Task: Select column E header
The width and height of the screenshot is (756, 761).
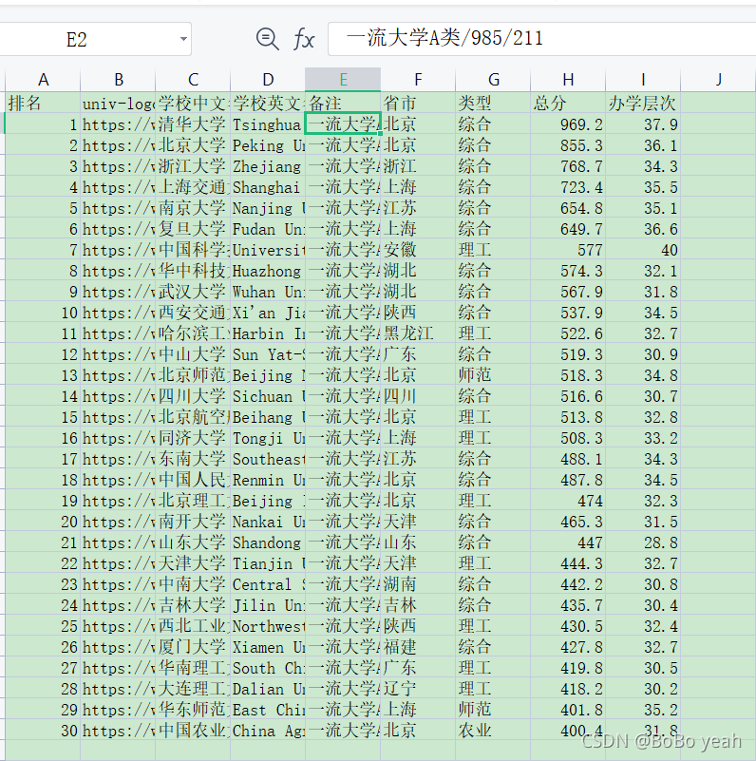Action: (x=343, y=80)
